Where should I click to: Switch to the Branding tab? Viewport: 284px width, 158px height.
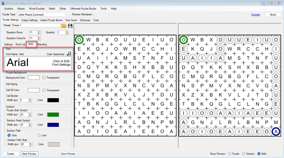click(x=42, y=44)
